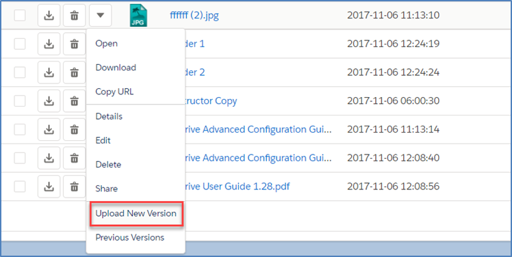Click trash icon in the 11:13:14 row
Screen dimensions: 512x257
[x=75, y=129]
